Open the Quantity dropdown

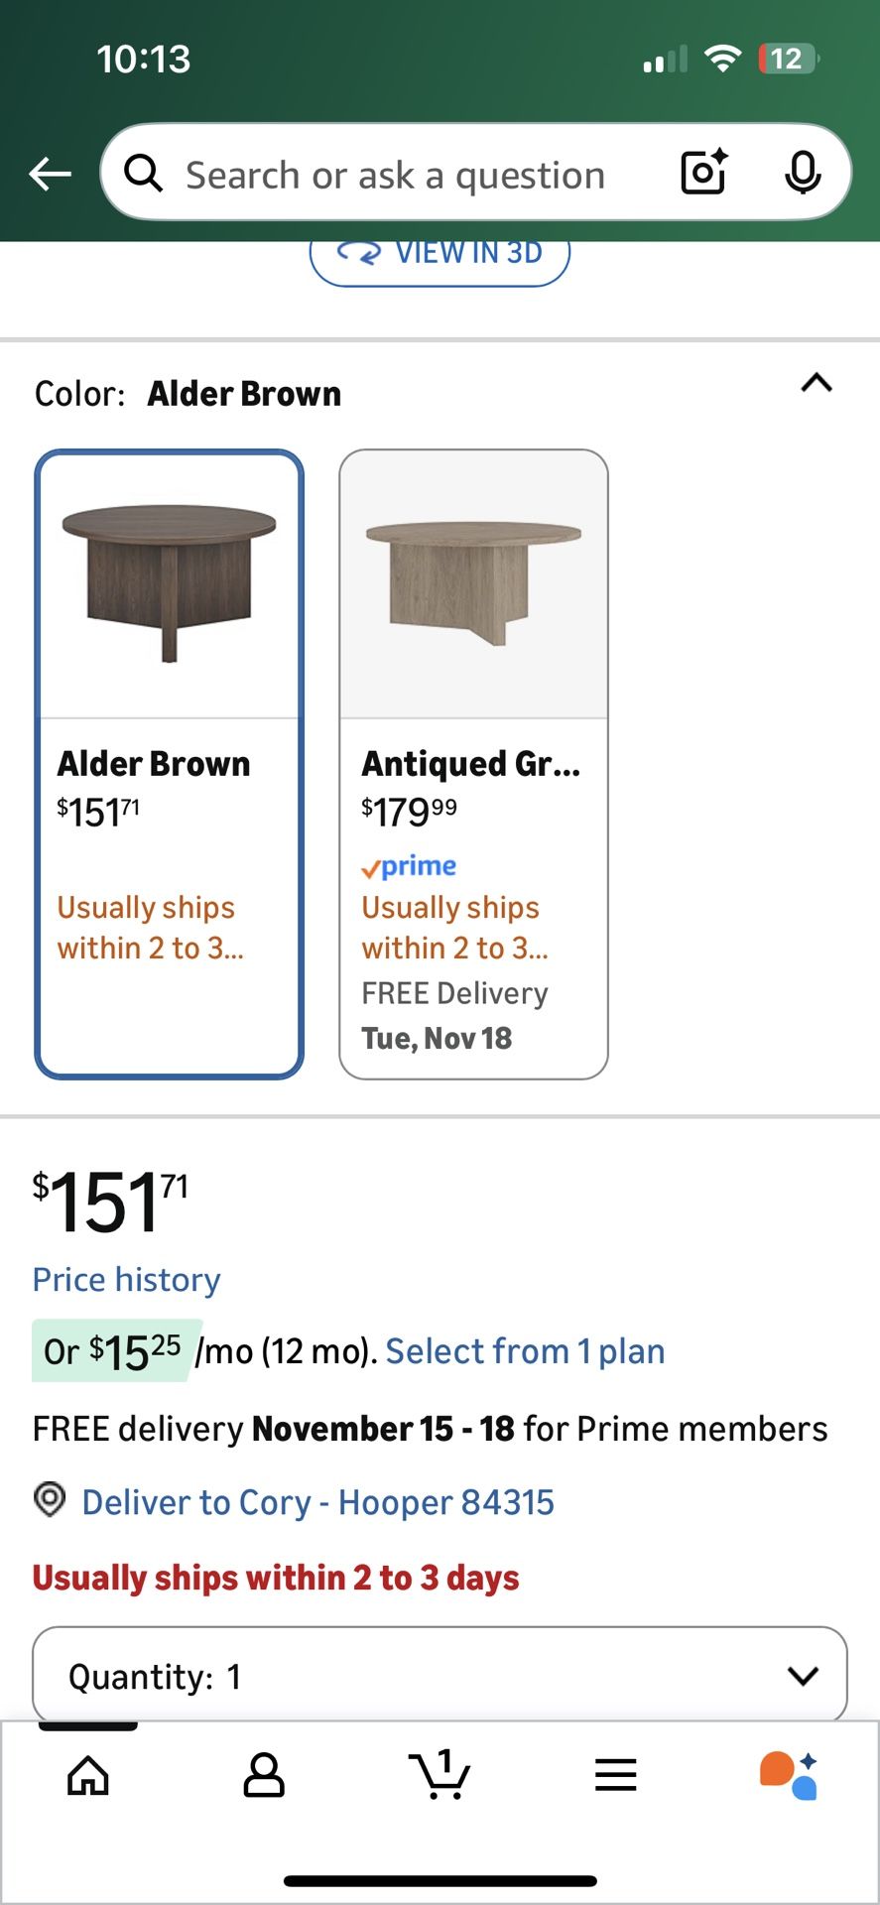pyautogui.click(x=440, y=1675)
